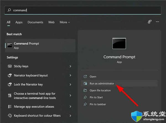Expand colour filters shortcut chevron
This screenshot has height=123, width=166.
point(70,116)
